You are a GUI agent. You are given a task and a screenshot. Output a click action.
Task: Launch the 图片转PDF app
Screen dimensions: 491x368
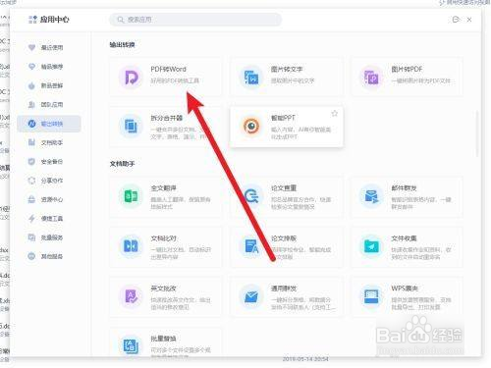pyautogui.click(x=407, y=78)
